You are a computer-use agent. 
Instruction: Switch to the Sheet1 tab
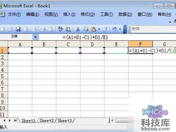pos(29,121)
